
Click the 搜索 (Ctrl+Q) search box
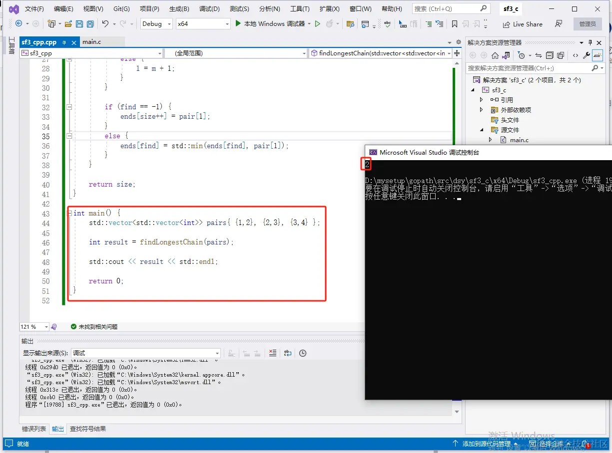pos(451,9)
